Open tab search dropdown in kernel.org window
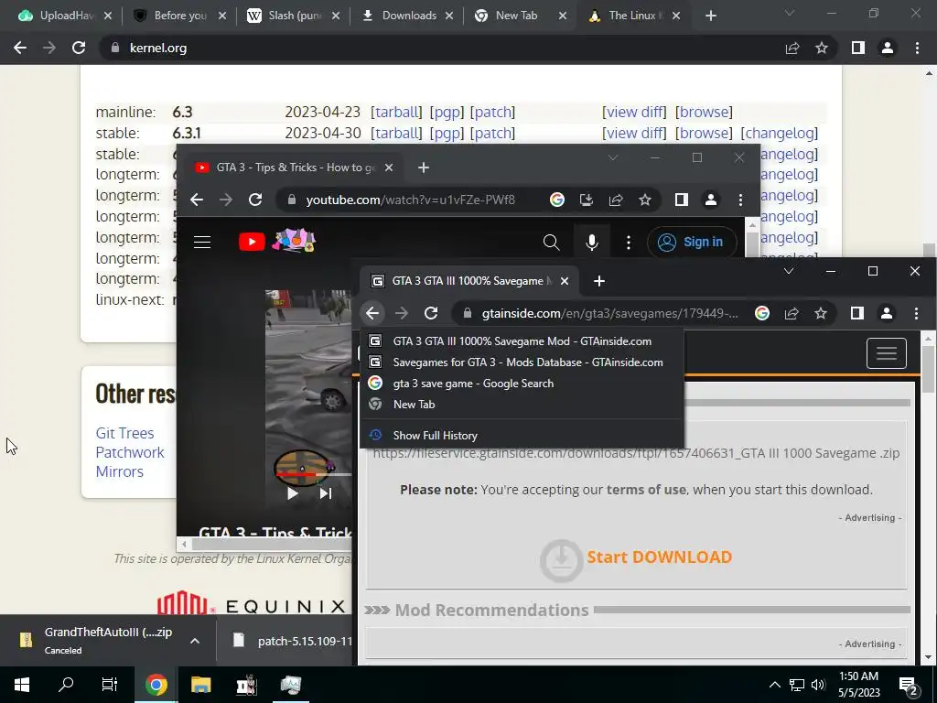The image size is (937, 703). 790,13
